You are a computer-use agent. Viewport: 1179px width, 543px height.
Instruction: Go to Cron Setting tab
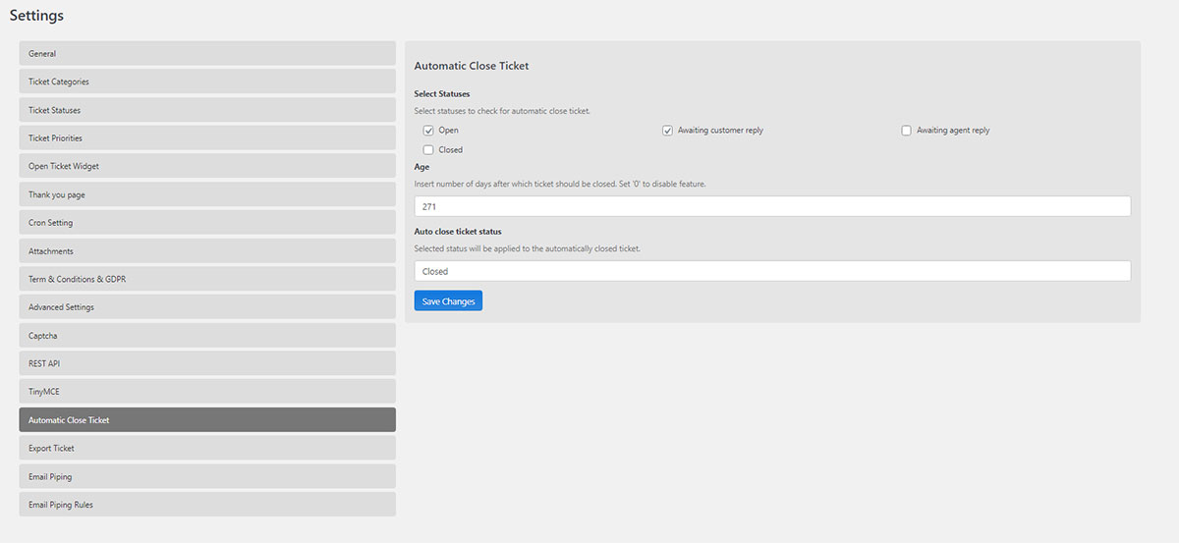coord(207,223)
